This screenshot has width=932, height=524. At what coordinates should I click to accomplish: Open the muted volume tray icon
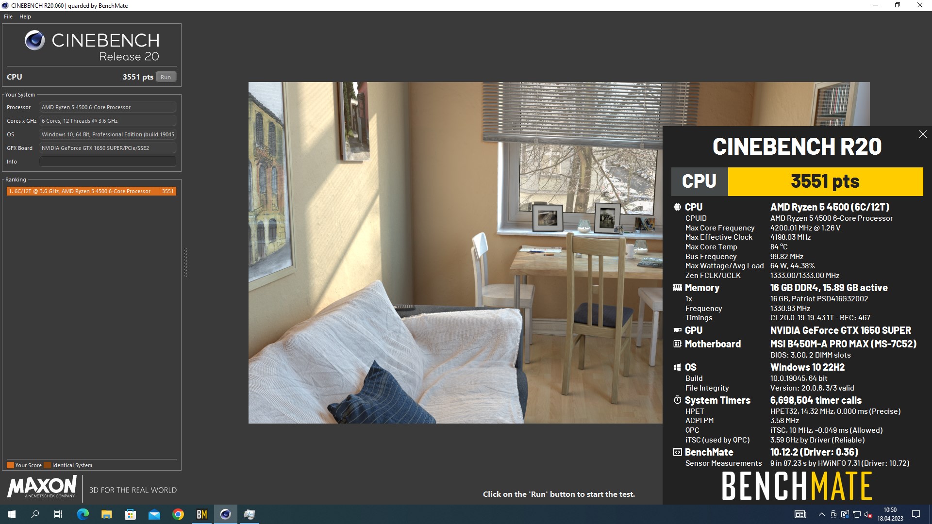coord(868,514)
